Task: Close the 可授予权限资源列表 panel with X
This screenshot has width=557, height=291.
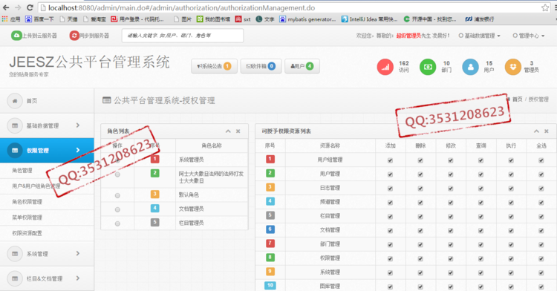Action: 547,131
